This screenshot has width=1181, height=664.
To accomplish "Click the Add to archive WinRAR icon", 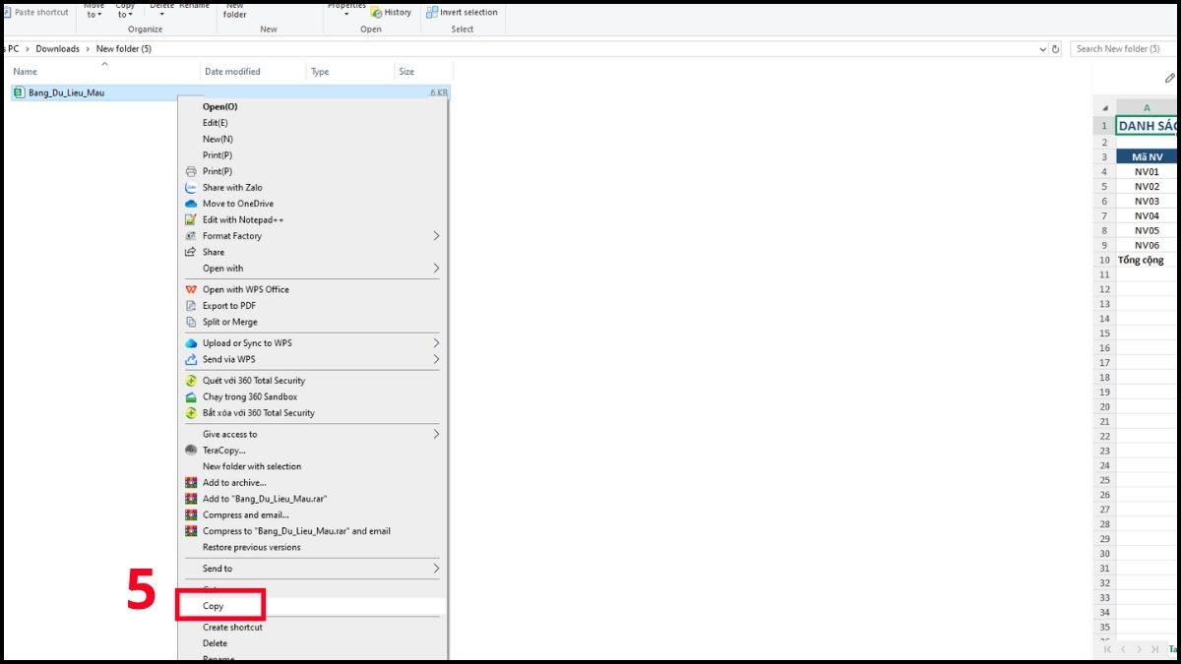I will [x=191, y=482].
